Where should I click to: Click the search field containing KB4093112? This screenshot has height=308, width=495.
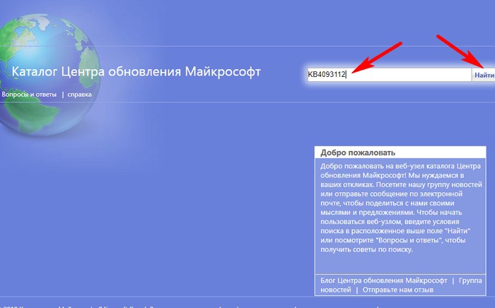[390, 75]
